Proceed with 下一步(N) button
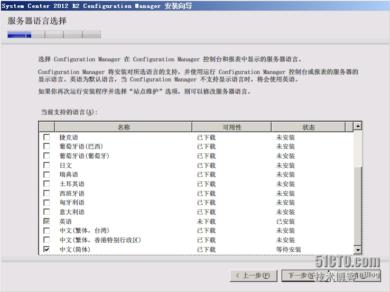Image resolution: width=390 pixels, height=292 pixels. [305, 276]
